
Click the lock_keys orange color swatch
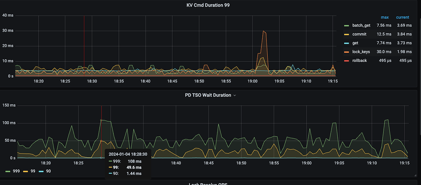pyautogui.click(x=347, y=52)
